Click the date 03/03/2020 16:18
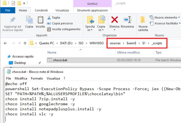Image resolution: width=181 pixels, height=123 pixels. (x=129, y=60)
